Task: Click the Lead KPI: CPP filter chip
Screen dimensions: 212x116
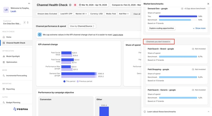Action: (66, 14)
